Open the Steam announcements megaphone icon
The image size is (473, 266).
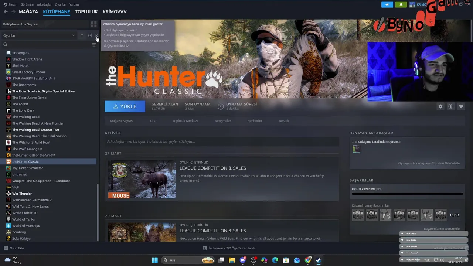pos(387,4)
